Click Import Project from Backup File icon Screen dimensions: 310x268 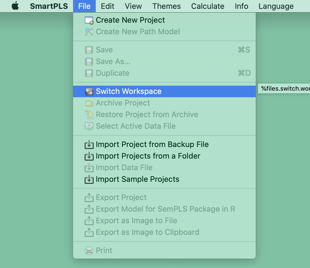point(89,144)
